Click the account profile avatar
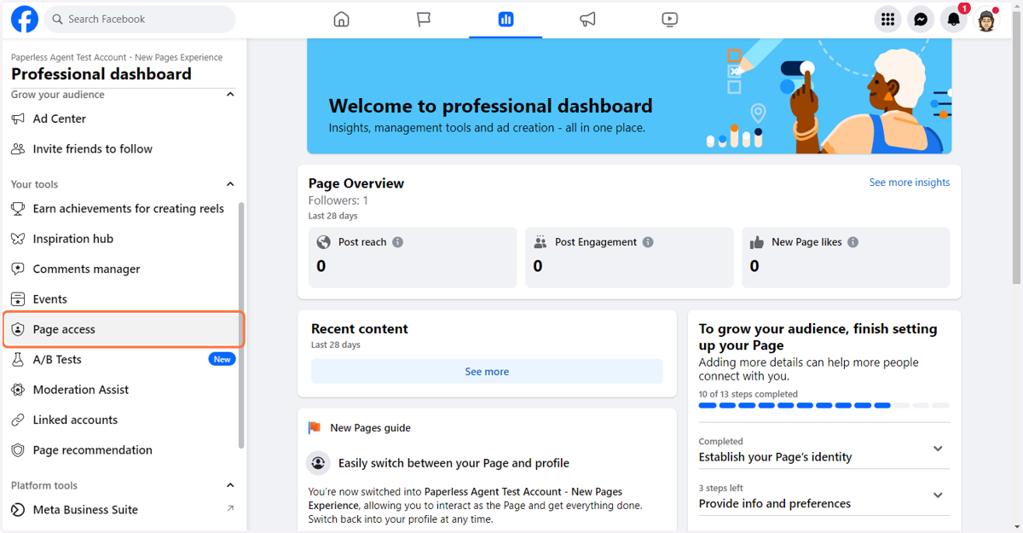 [x=986, y=20]
